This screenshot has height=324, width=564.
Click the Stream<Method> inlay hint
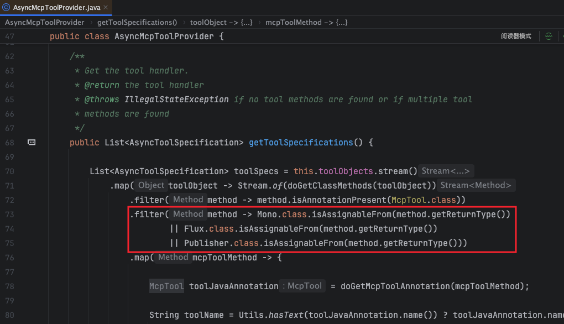click(x=477, y=185)
